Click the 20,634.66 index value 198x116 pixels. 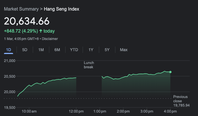27,21
